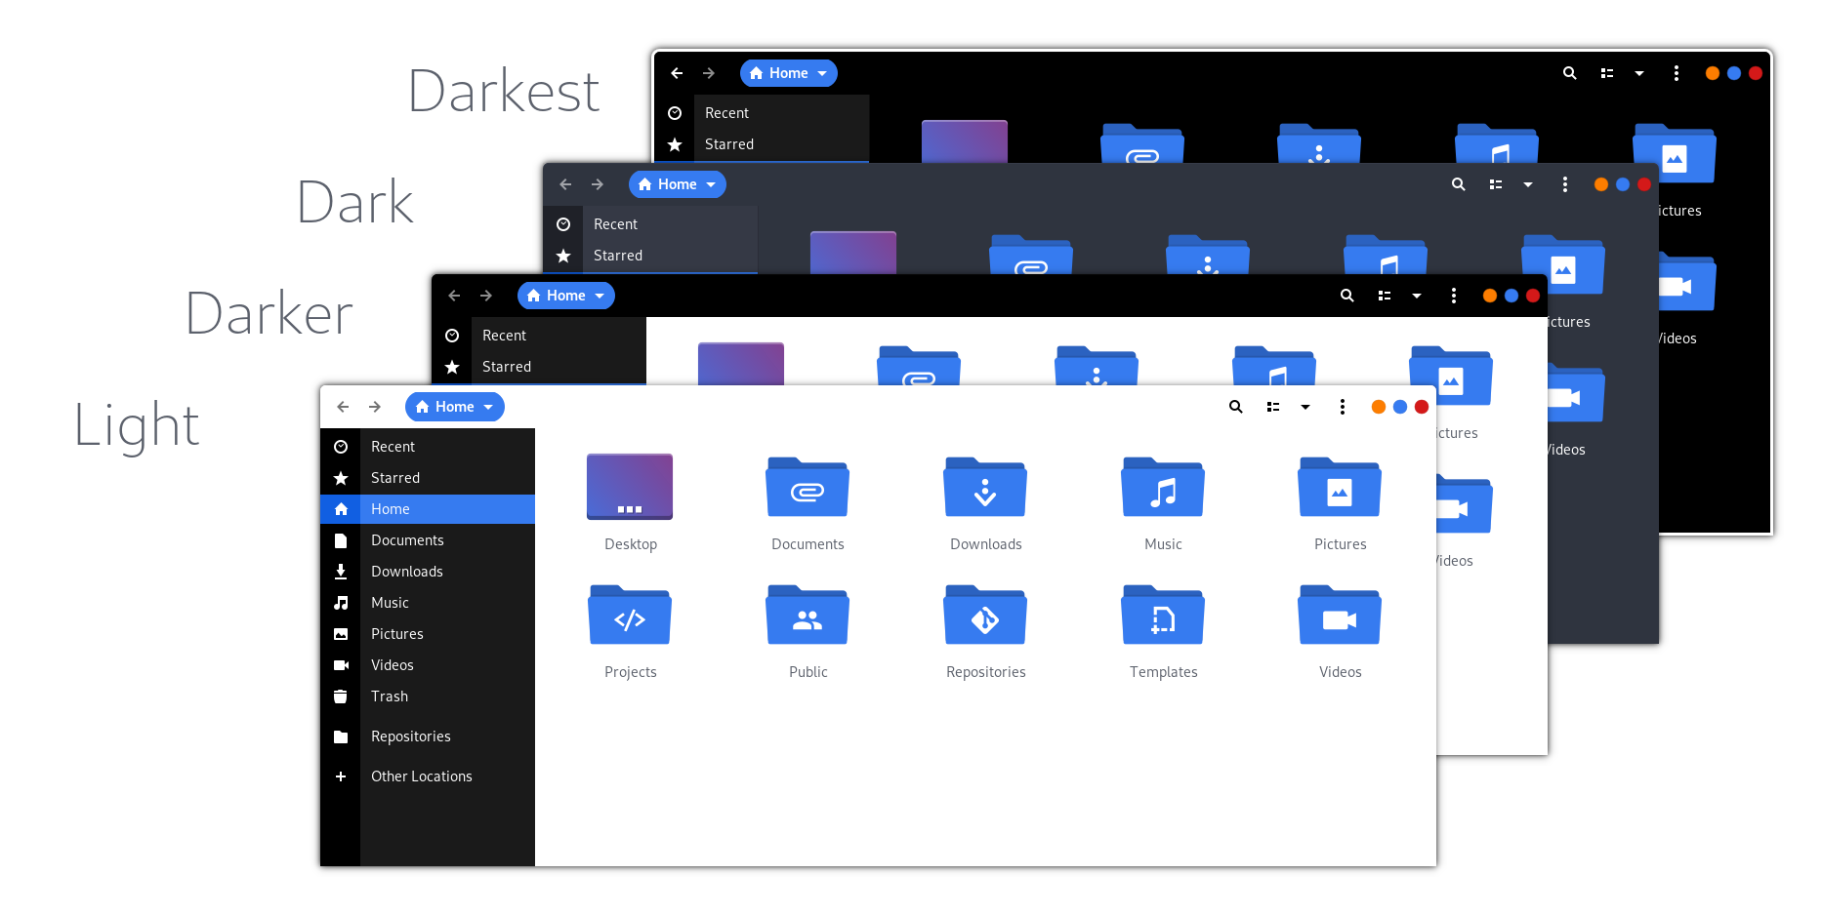Screen dimensions: 1822x915
Task: Open the Downloads folder icon in Light window
Action: pyautogui.click(x=985, y=487)
